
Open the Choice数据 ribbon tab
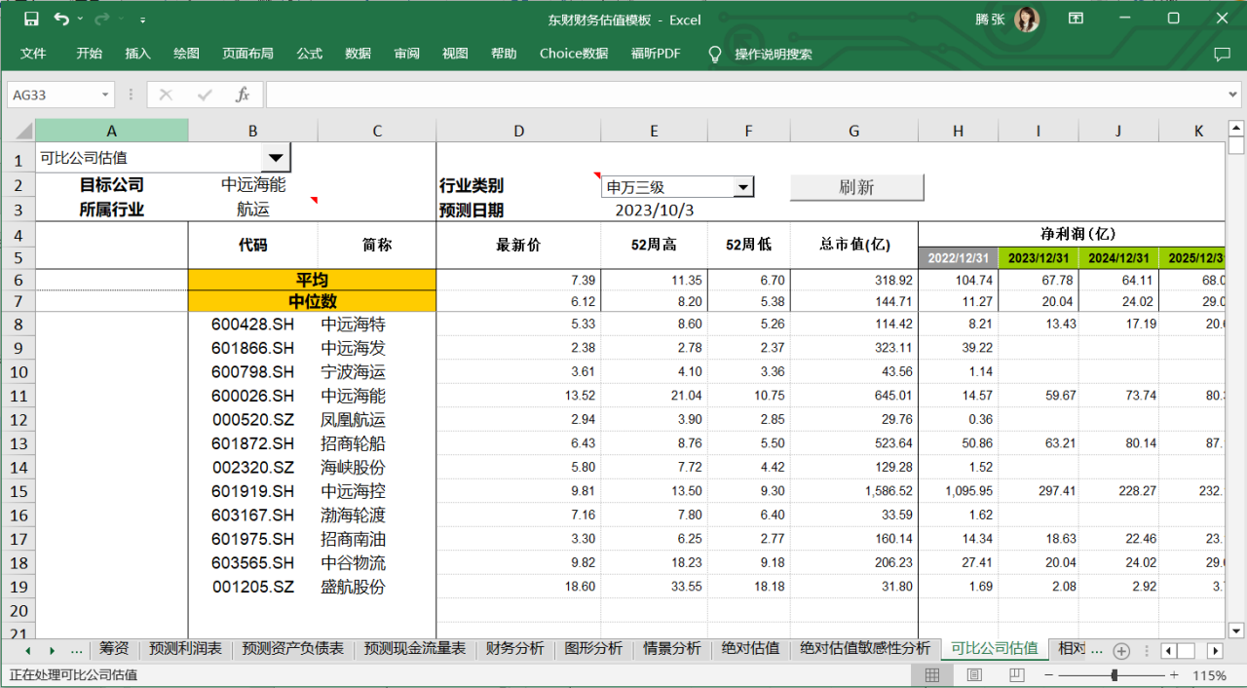(x=574, y=54)
